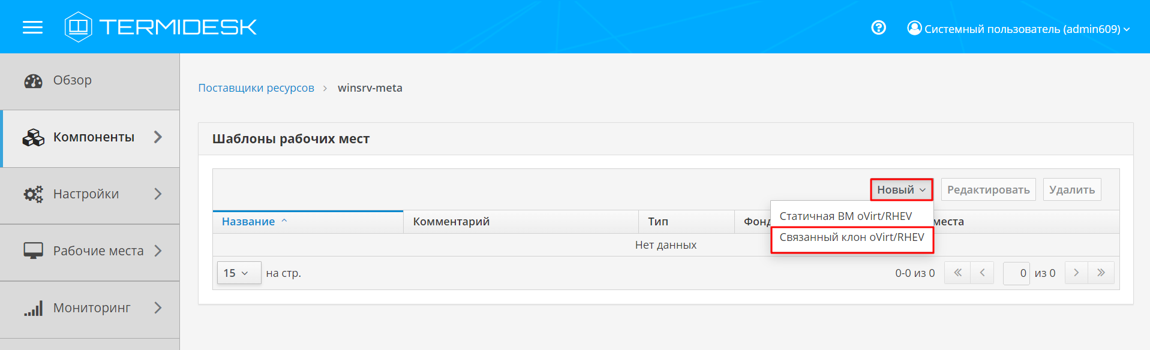
Task: Expand the Настройки sidebar chevron
Action: [158, 194]
